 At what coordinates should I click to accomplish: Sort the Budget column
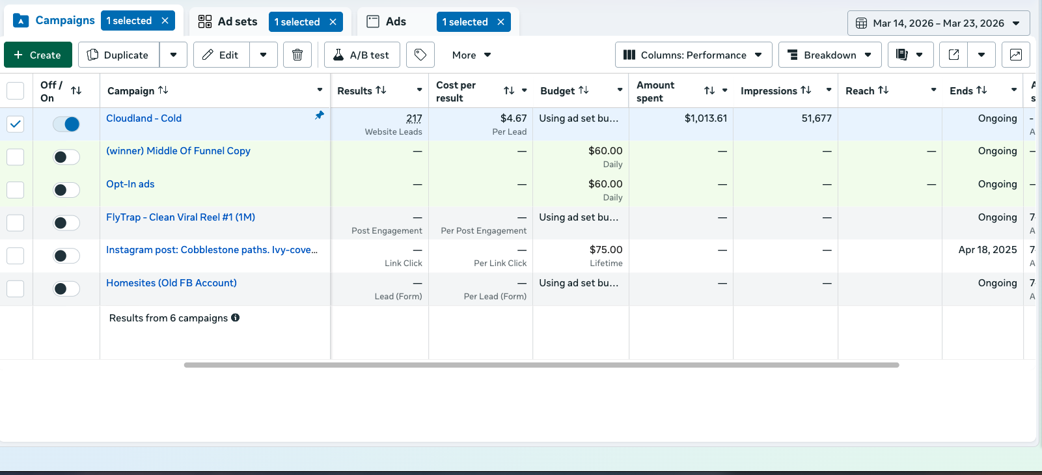(x=584, y=90)
